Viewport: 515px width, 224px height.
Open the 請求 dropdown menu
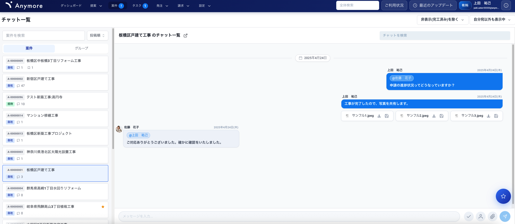pos(183,6)
